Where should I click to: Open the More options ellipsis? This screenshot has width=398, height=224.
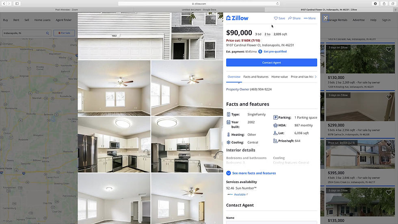coord(305,18)
